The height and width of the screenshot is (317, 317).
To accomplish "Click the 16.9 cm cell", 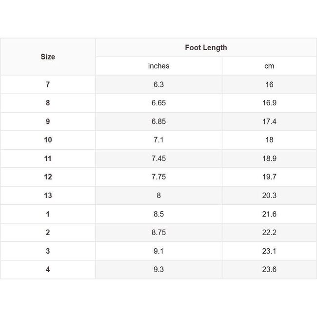I will 269,103.
